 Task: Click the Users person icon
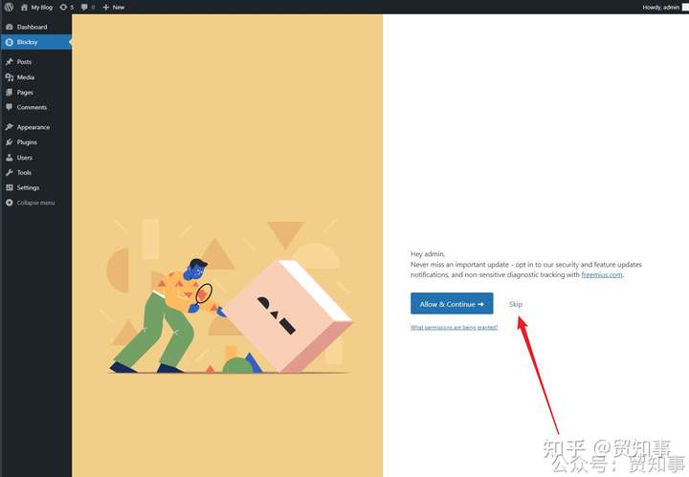[x=10, y=158]
